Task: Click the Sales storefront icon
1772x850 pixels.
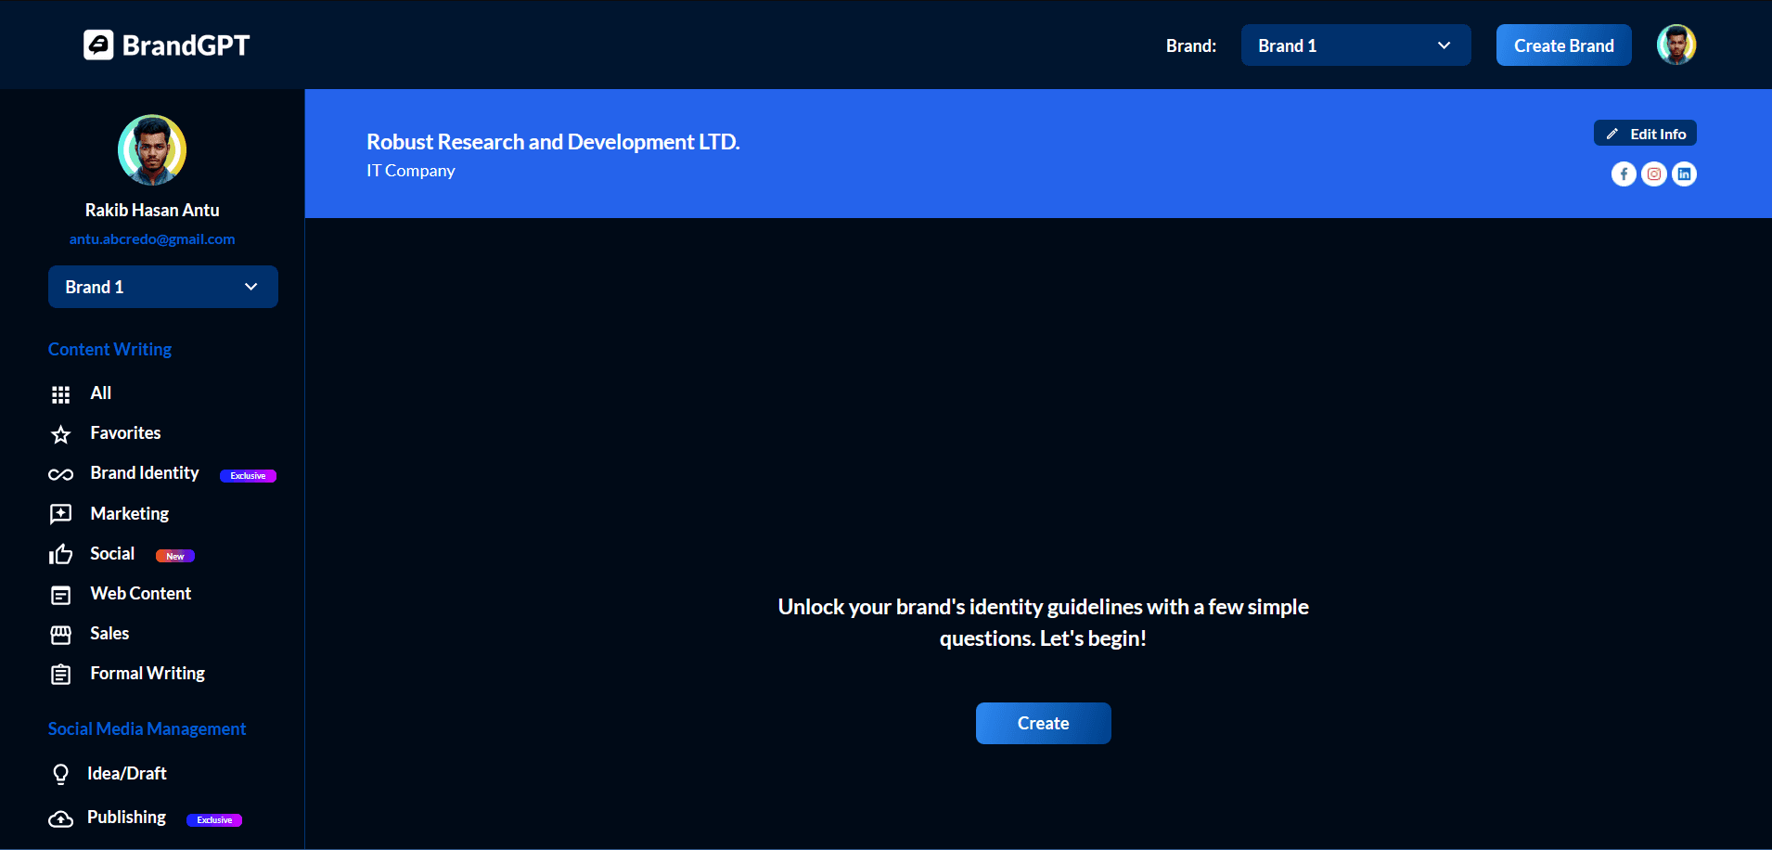Action: click(61, 635)
